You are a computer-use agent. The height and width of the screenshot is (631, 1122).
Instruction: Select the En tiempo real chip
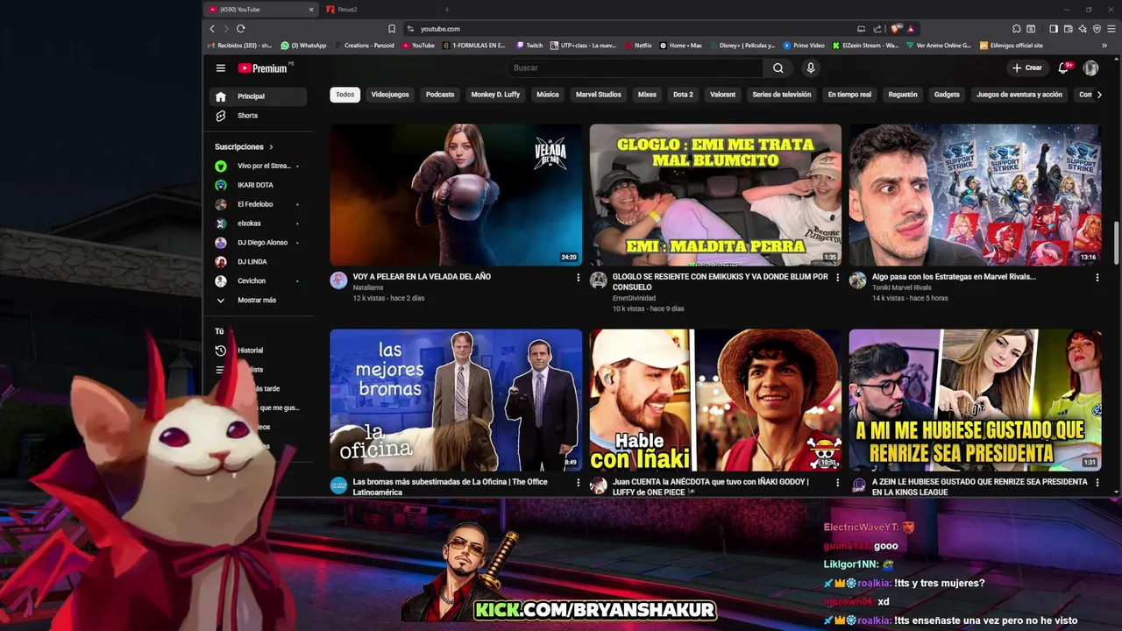click(850, 95)
